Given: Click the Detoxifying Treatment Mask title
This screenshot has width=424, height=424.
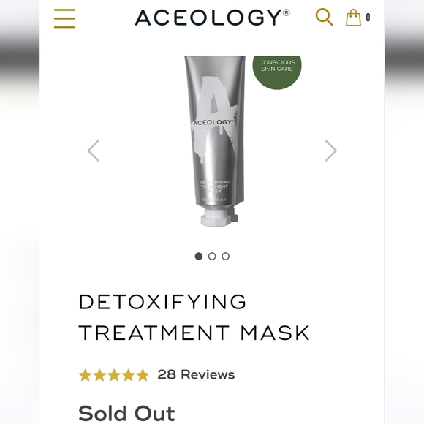Looking at the screenshot, I should click(x=194, y=317).
